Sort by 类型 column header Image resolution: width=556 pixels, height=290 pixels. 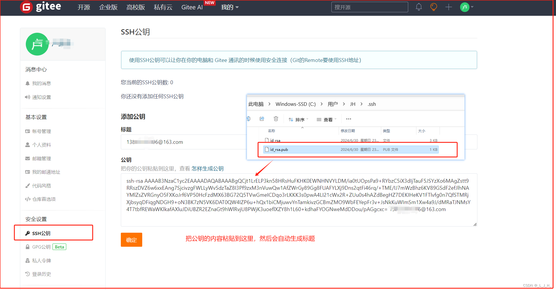pos(387,131)
